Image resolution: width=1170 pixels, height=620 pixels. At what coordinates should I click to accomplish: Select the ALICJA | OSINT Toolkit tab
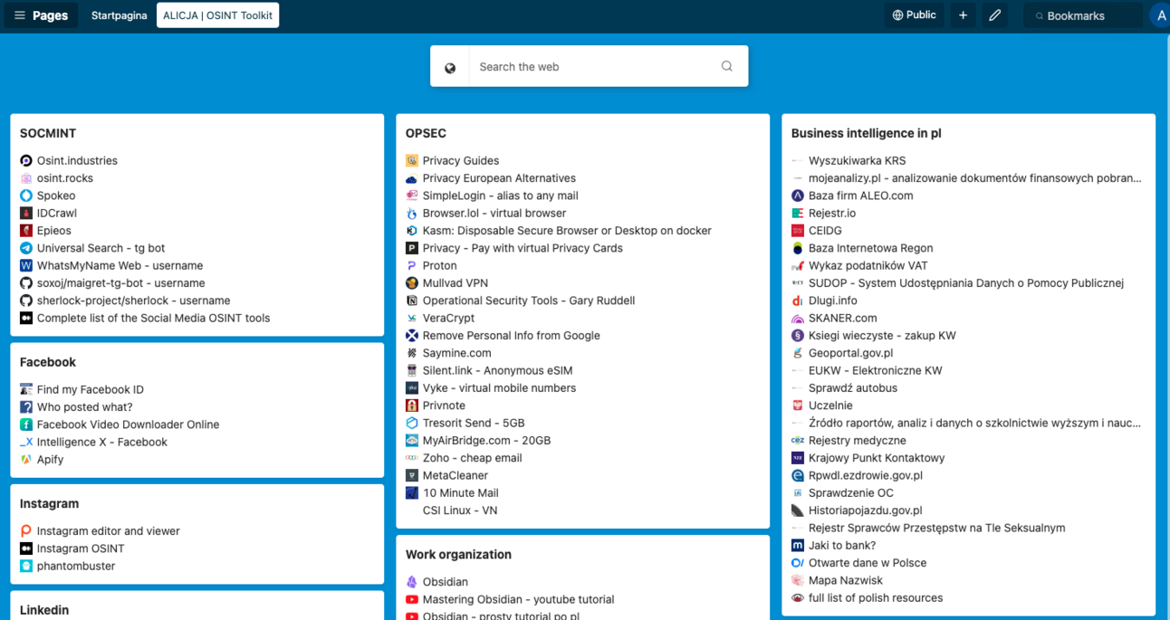click(x=217, y=14)
